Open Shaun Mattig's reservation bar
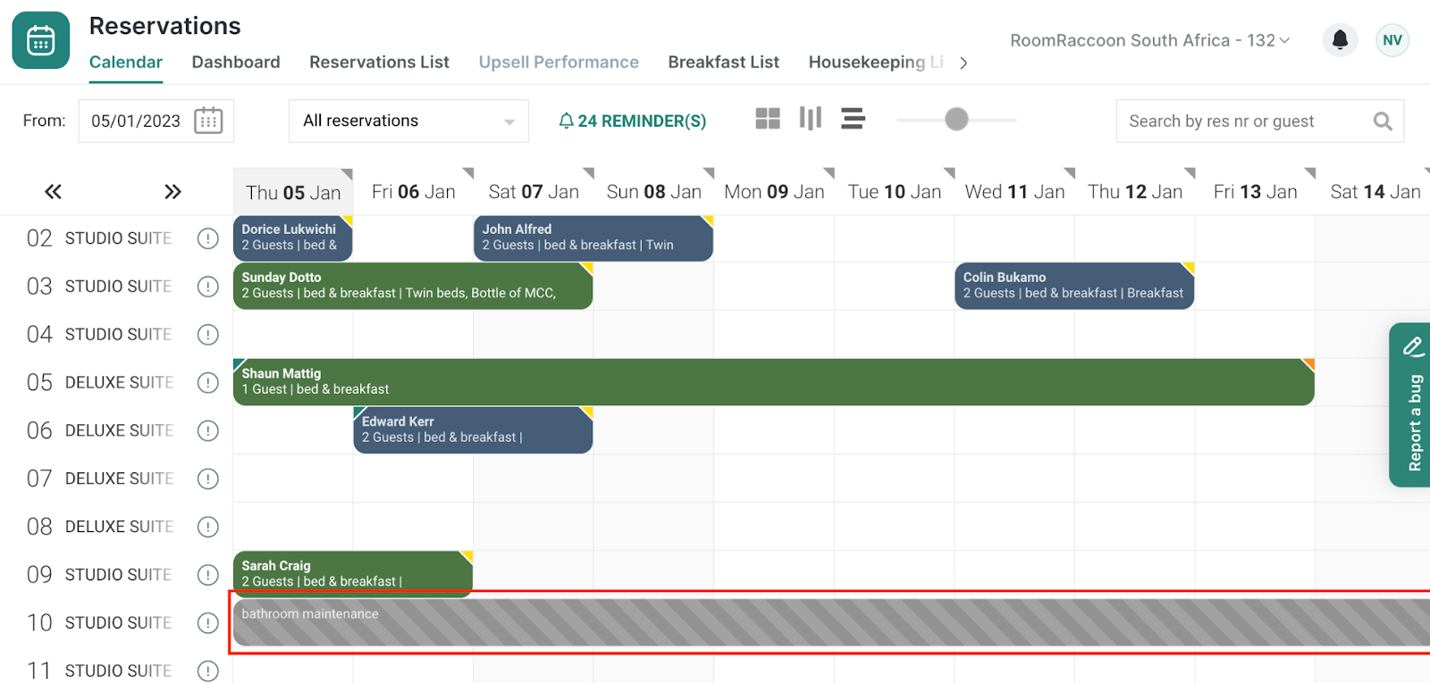 point(773,382)
